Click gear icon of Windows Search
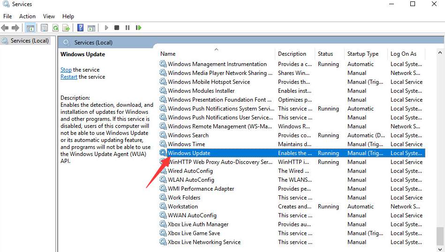445x252 pixels. click(163, 135)
